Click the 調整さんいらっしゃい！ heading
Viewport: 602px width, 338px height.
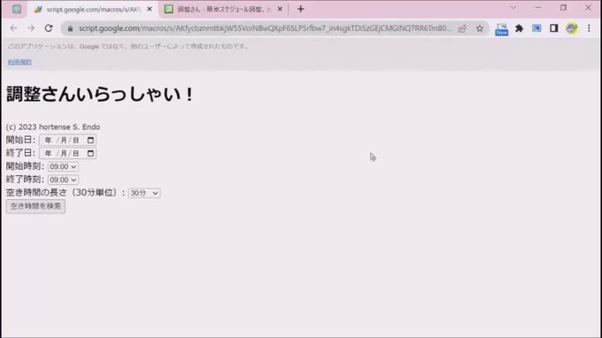point(100,95)
